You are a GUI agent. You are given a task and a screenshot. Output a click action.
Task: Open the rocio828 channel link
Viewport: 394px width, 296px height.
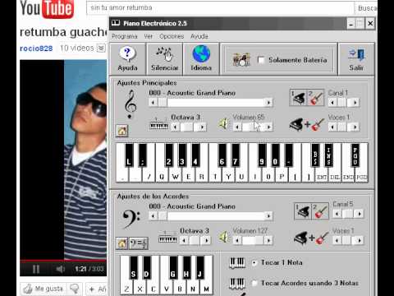click(36, 49)
